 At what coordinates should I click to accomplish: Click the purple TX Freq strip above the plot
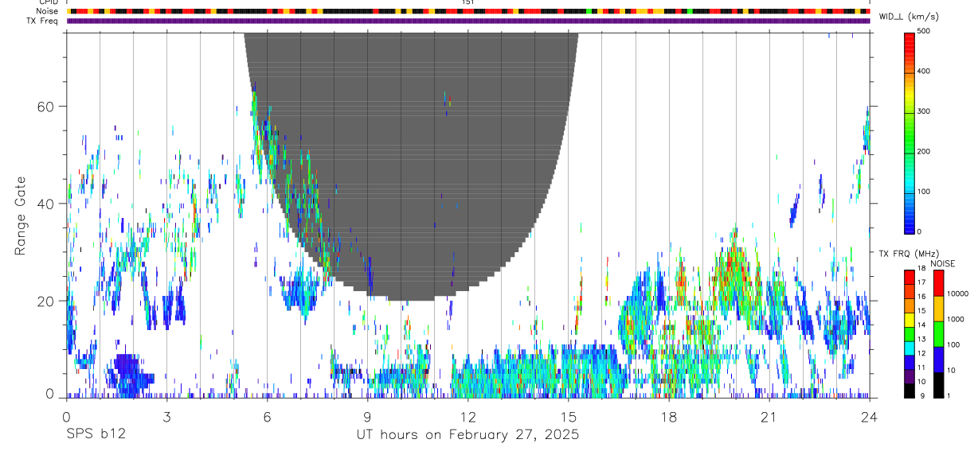click(x=468, y=21)
